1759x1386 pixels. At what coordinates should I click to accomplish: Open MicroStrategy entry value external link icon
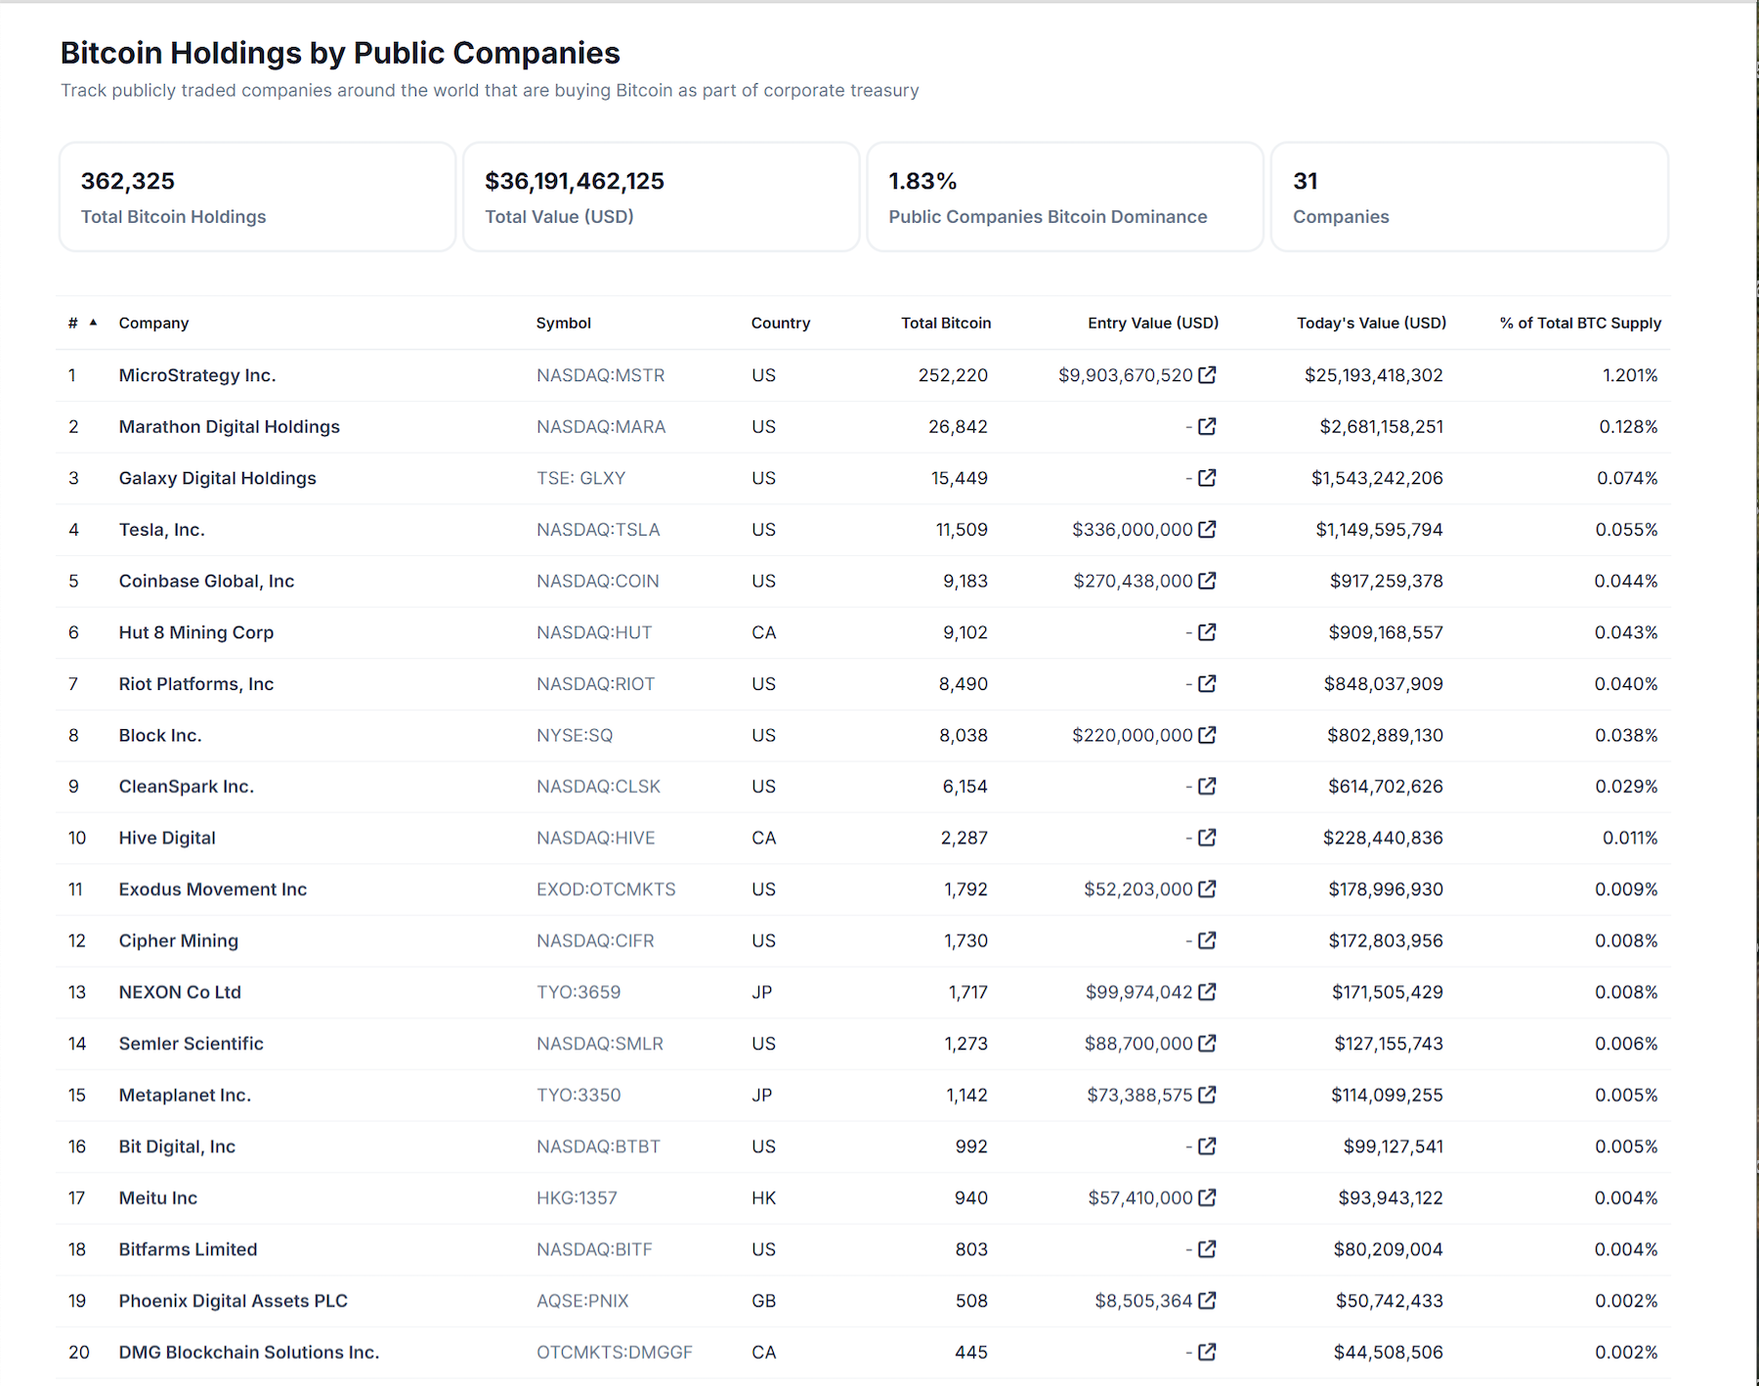pos(1207,375)
